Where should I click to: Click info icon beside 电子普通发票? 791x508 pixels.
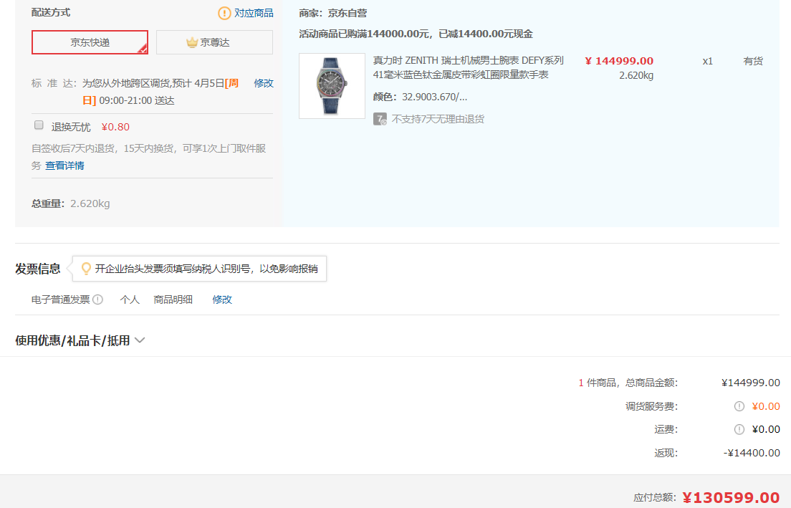tap(98, 299)
